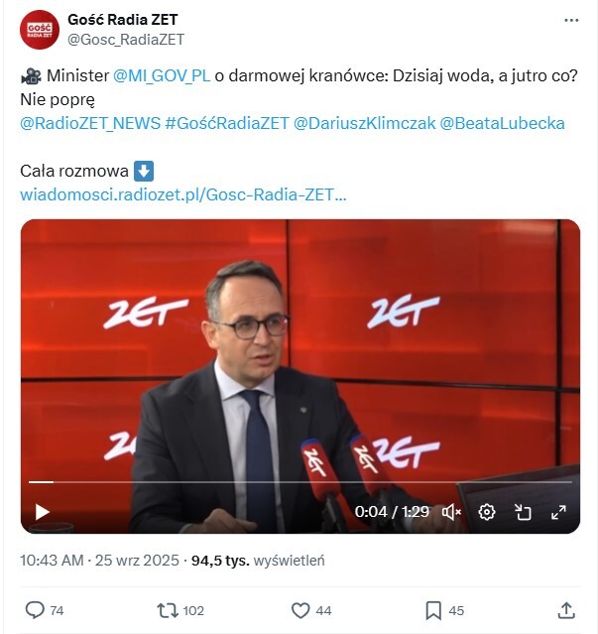Play the video with the play button
The width and height of the screenshot is (598, 634).
click(42, 512)
